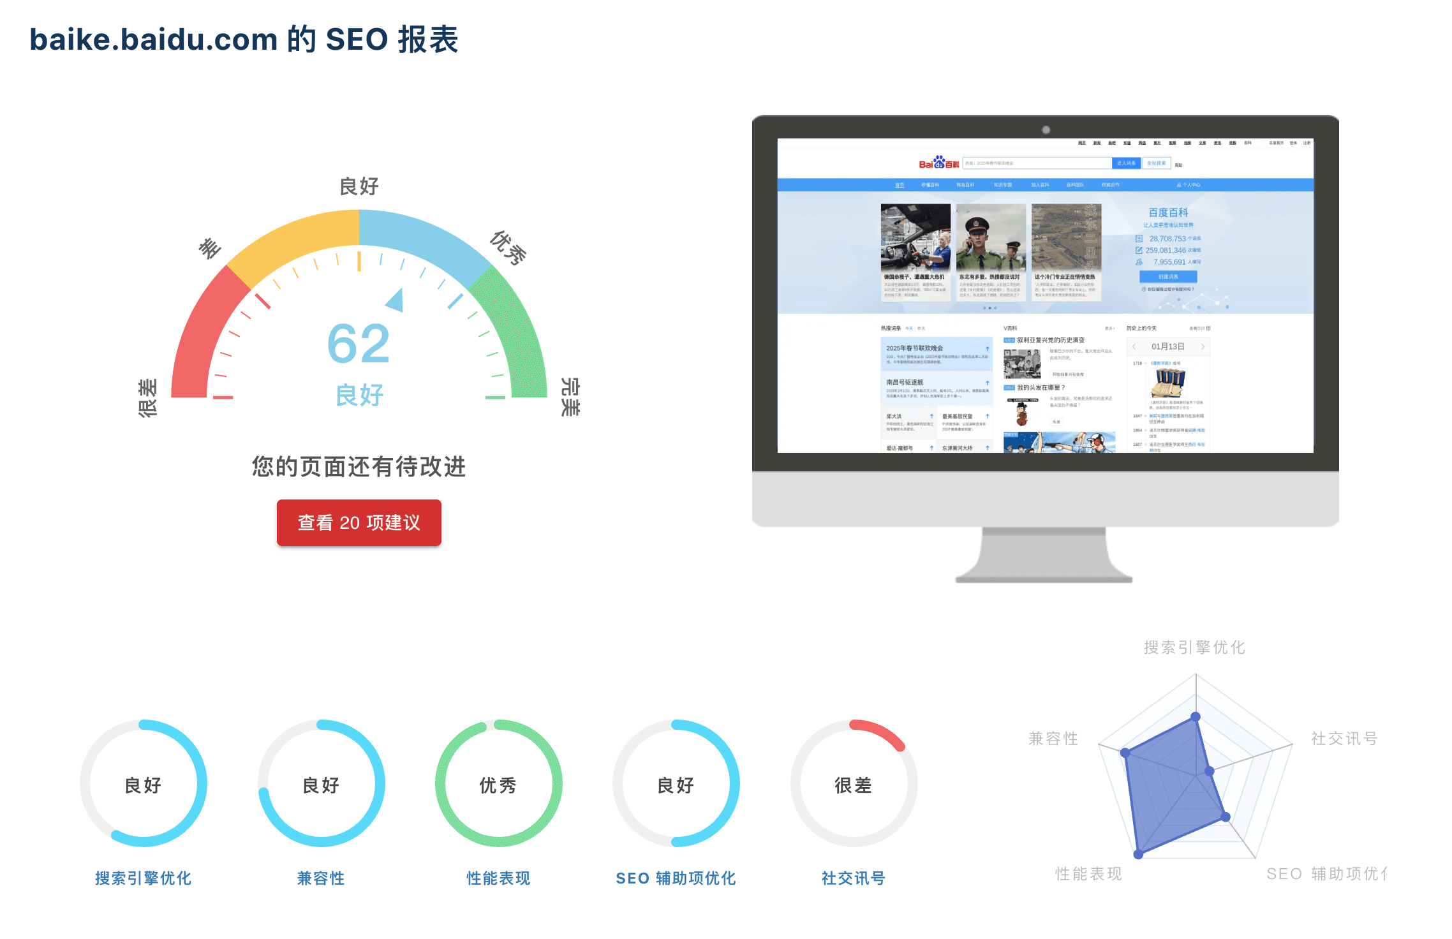This screenshot has height=939, width=1452.
Task: Click the gauge 完美 end label
Action: pyautogui.click(x=570, y=396)
